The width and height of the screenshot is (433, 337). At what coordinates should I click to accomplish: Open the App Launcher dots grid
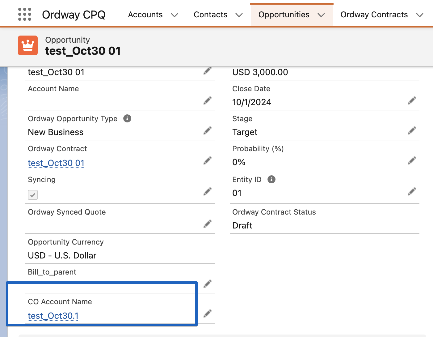25,15
